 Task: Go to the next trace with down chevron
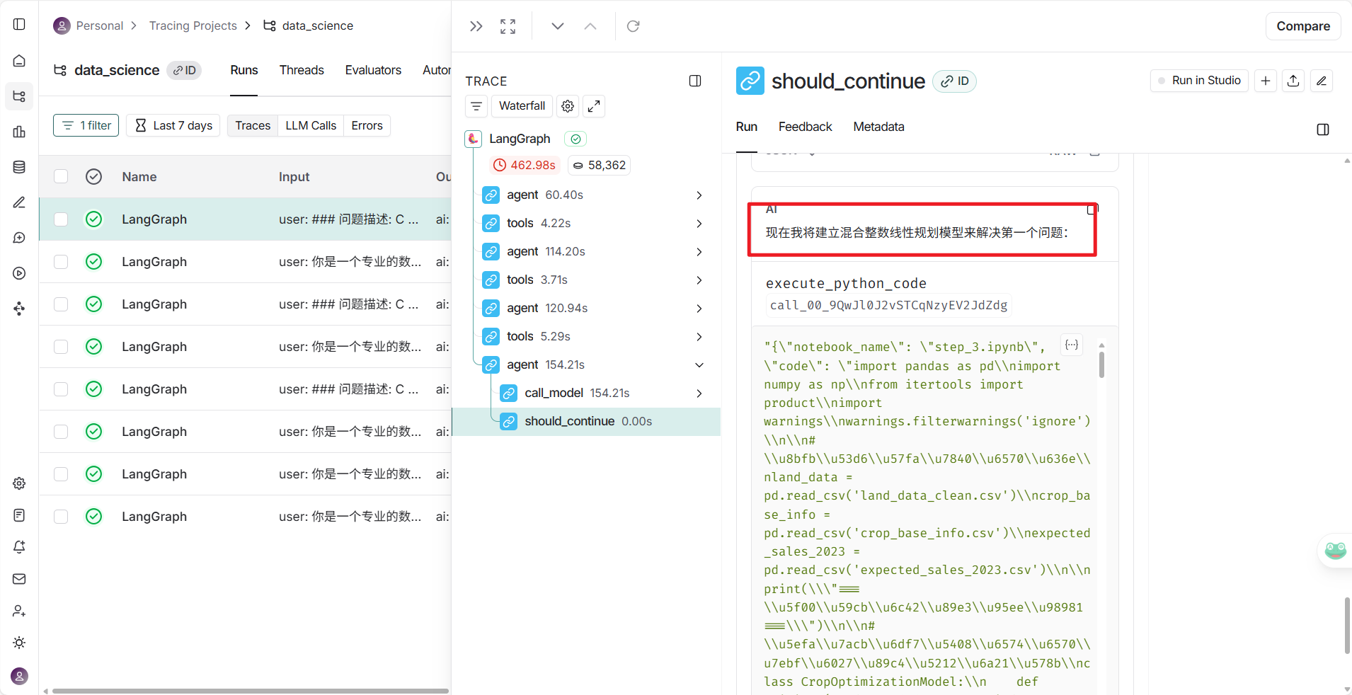pyautogui.click(x=558, y=26)
